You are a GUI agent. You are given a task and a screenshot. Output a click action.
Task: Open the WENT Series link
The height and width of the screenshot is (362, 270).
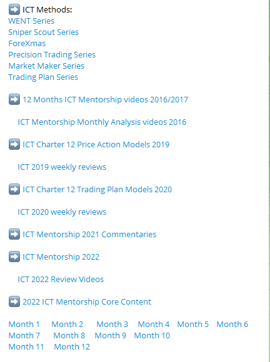[x=31, y=21]
